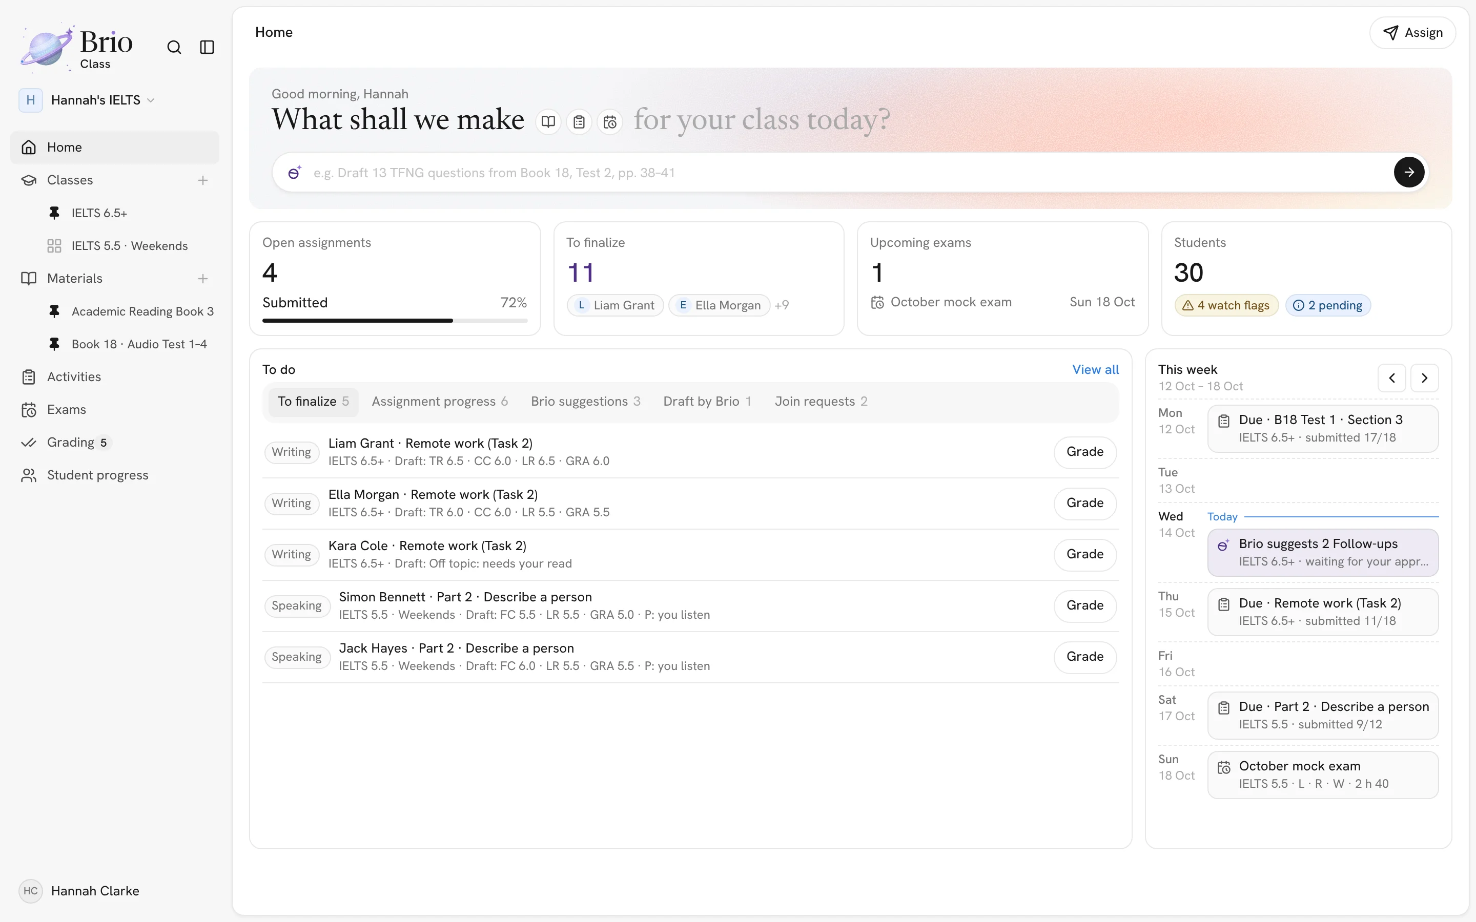The height and width of the screenshot is (922, 1476).
Task: Open the Sunday October mock exam event
Action: click(x=1323, y=774)
